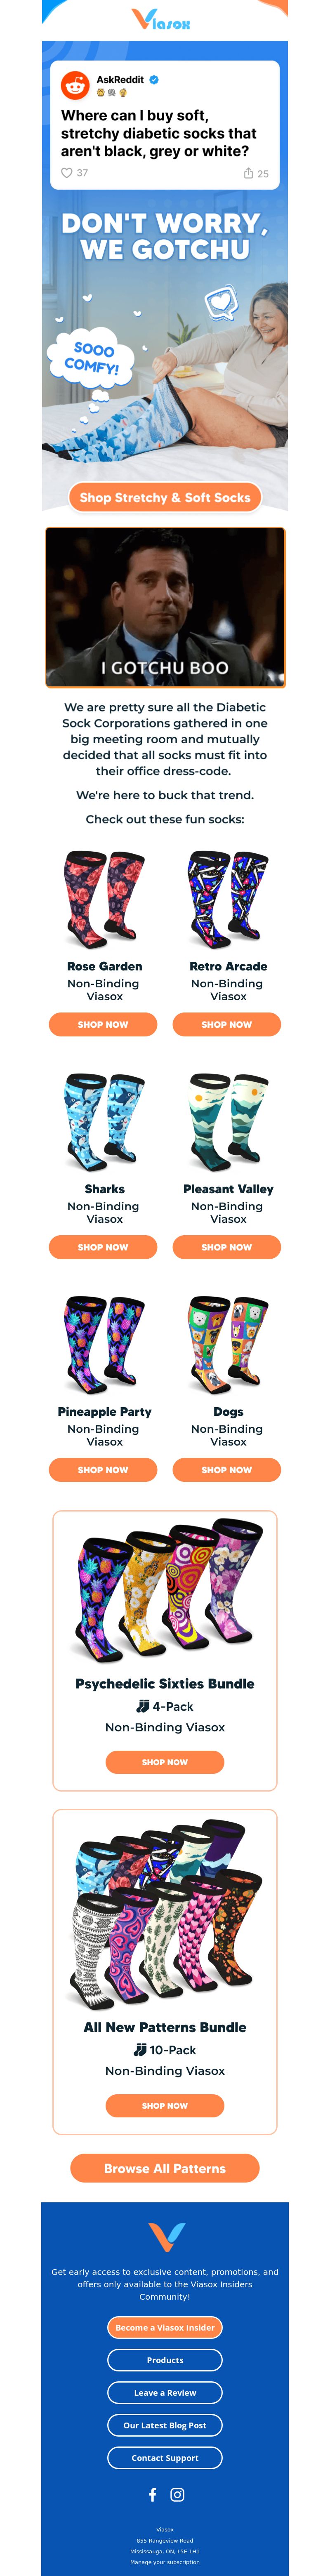This screenshot has height=2576, width=330.
Task: Shop Now for Rose Garden socks
Action: [x=103, y=1024]
